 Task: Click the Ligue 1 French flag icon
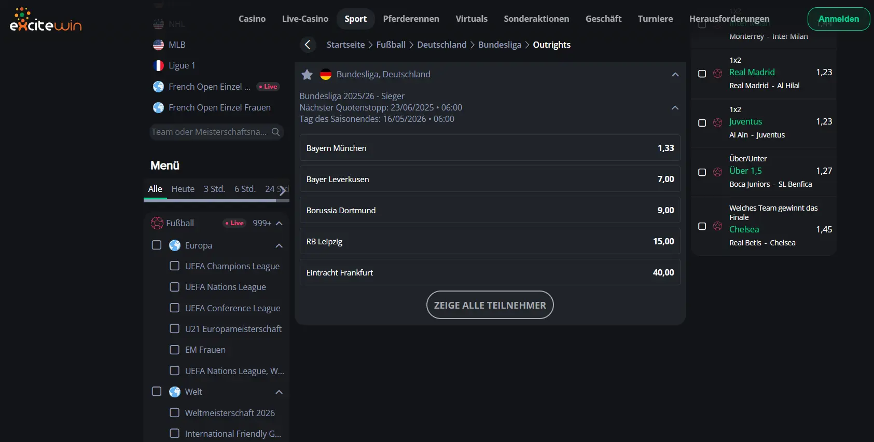(159, 66)
